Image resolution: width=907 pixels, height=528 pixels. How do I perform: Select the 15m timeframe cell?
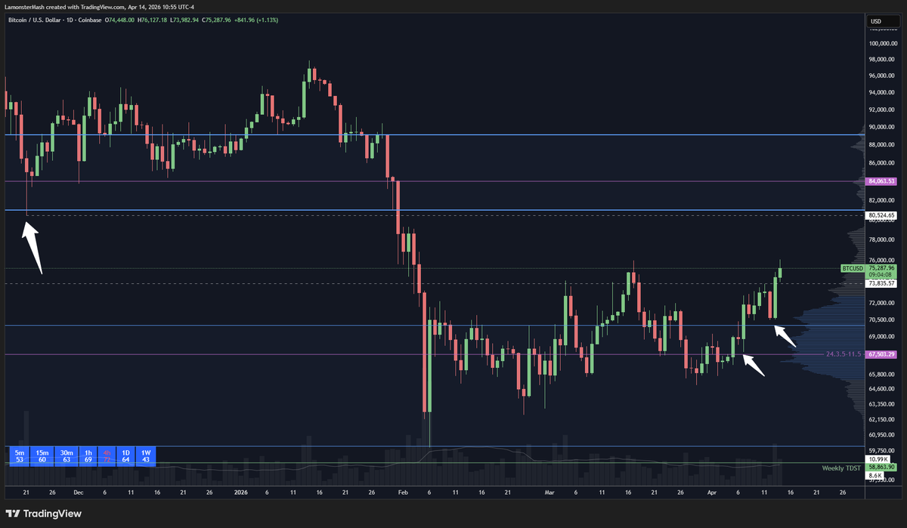pyautogui.click(x=42, y=455)
